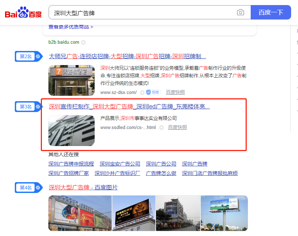This screenshot has width=298, height=236.
Task: Search related term 深圳广告牌
Action: tap(195, 164)
